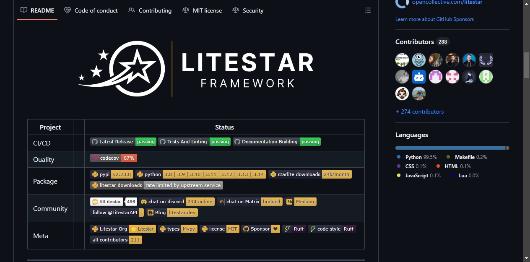Open the Security tab
Screen dimensions: 530x262
pos(248,10)
